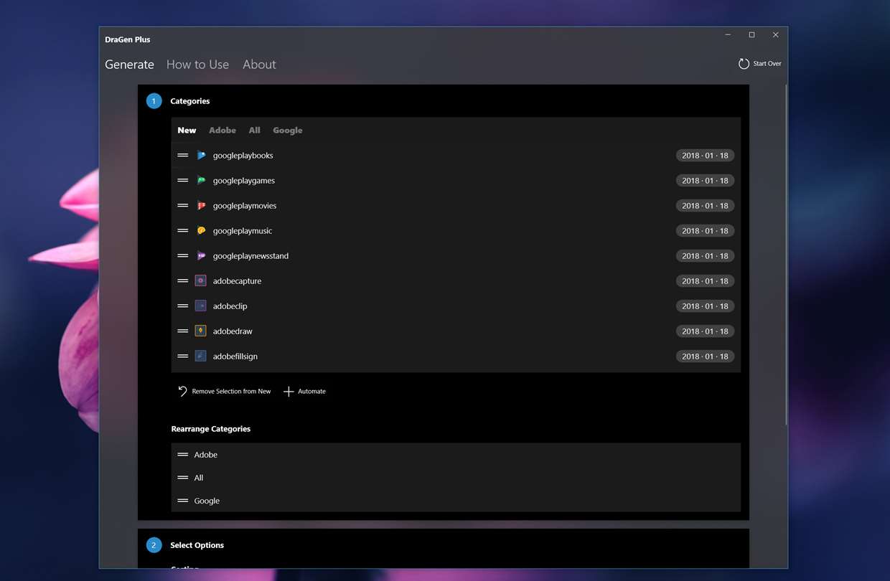890x581 pixels.
Task: Click the vertical scrollbar of the window
Action: point(787,255)
